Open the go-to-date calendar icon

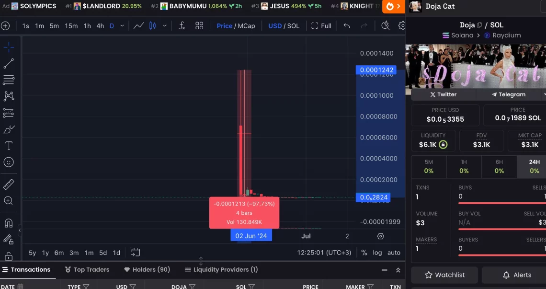136,253
